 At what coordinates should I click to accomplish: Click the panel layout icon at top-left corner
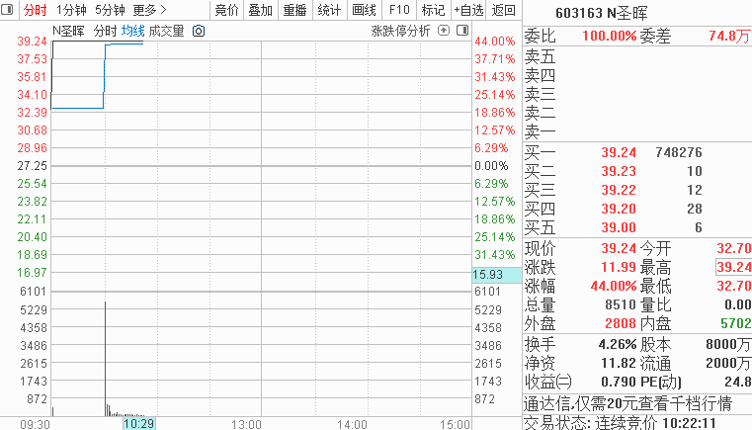click(x=9, y=10)
